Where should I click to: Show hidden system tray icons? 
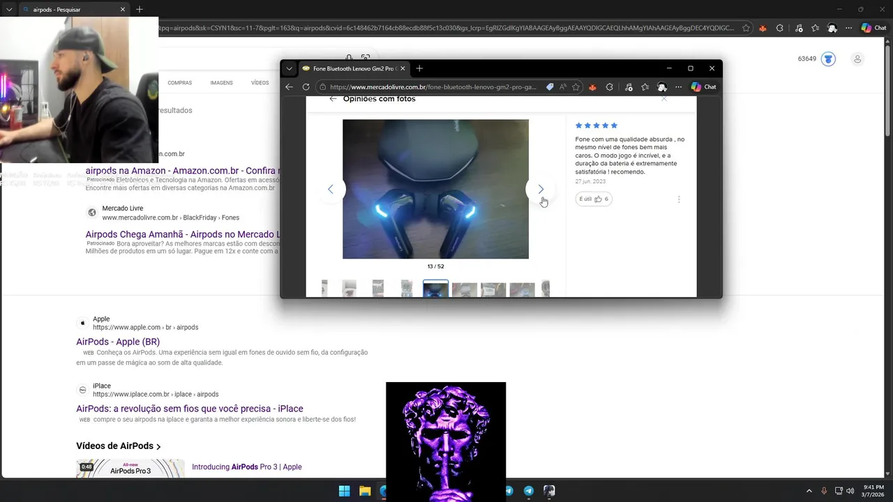click(809, 491)
